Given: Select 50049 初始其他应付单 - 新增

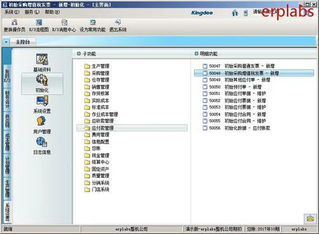Looking at the screenshot, I should pos(236,80).
